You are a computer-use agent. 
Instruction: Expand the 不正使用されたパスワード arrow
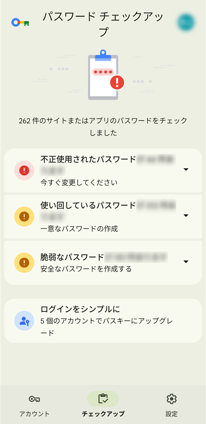point(186,170)
